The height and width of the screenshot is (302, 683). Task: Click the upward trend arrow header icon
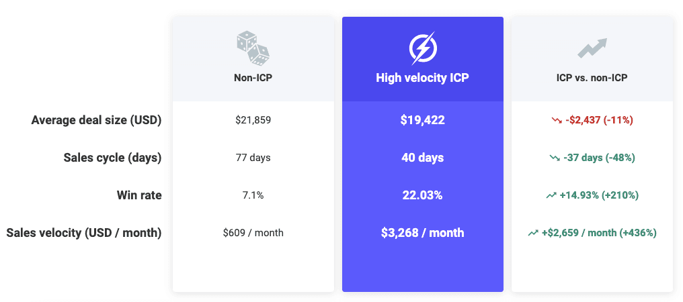point(592,48)
